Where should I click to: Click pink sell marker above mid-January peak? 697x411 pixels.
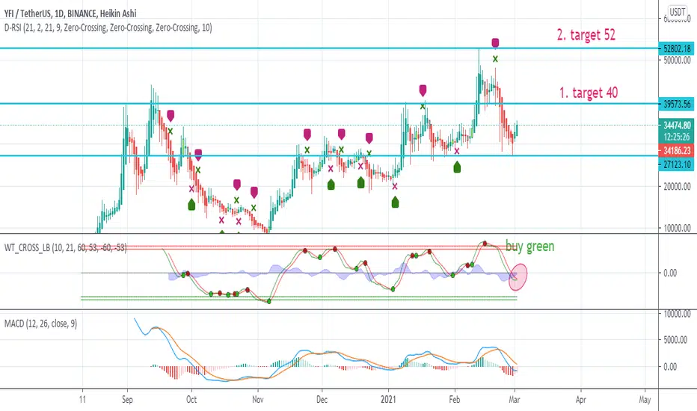pyautogui.click(x=423, y=90)
